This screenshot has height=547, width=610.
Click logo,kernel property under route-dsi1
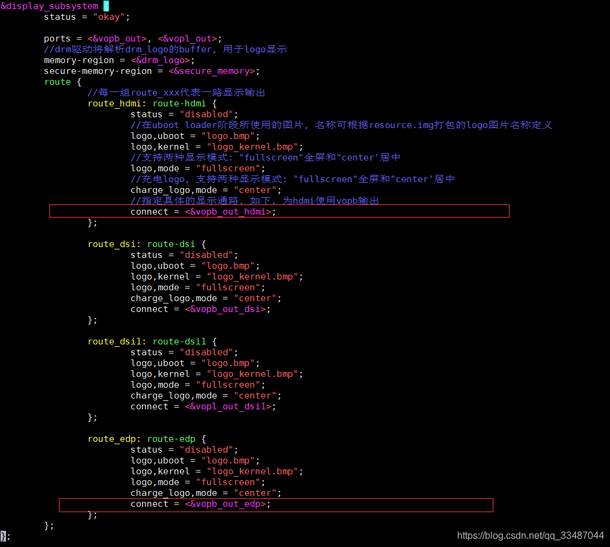click(160, 374)
